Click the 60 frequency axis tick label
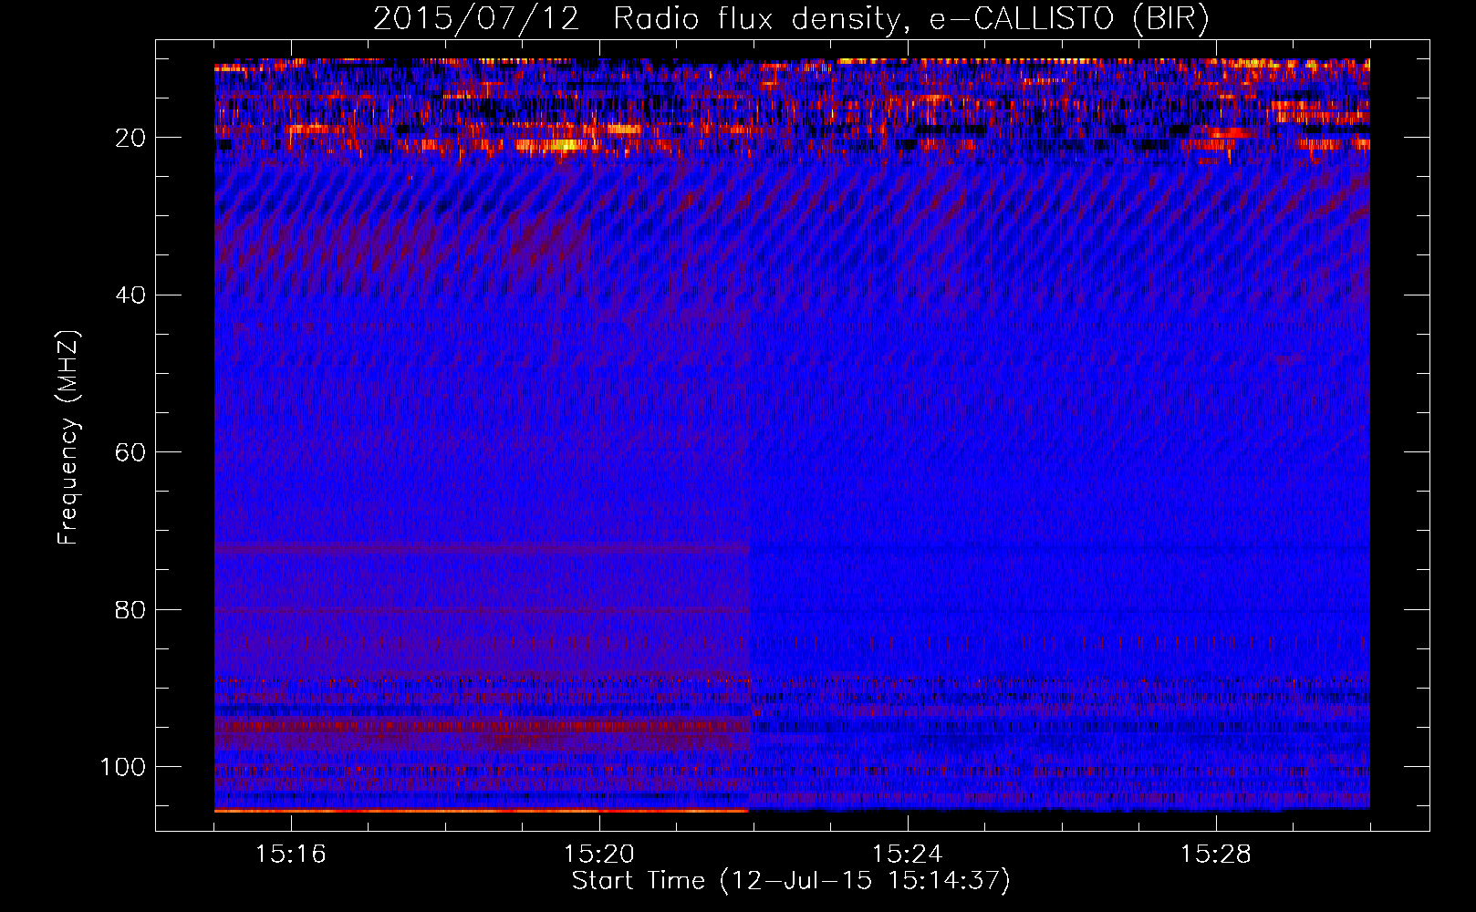The image size is (1476, 912). point(131,452)
